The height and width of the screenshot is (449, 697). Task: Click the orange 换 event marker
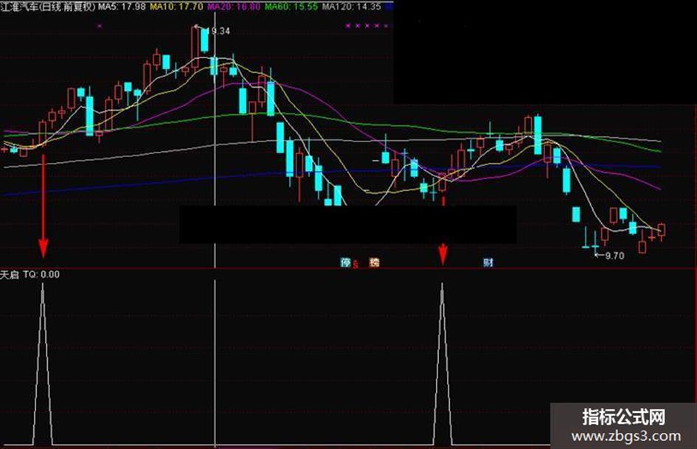click(x=374, y=262)
